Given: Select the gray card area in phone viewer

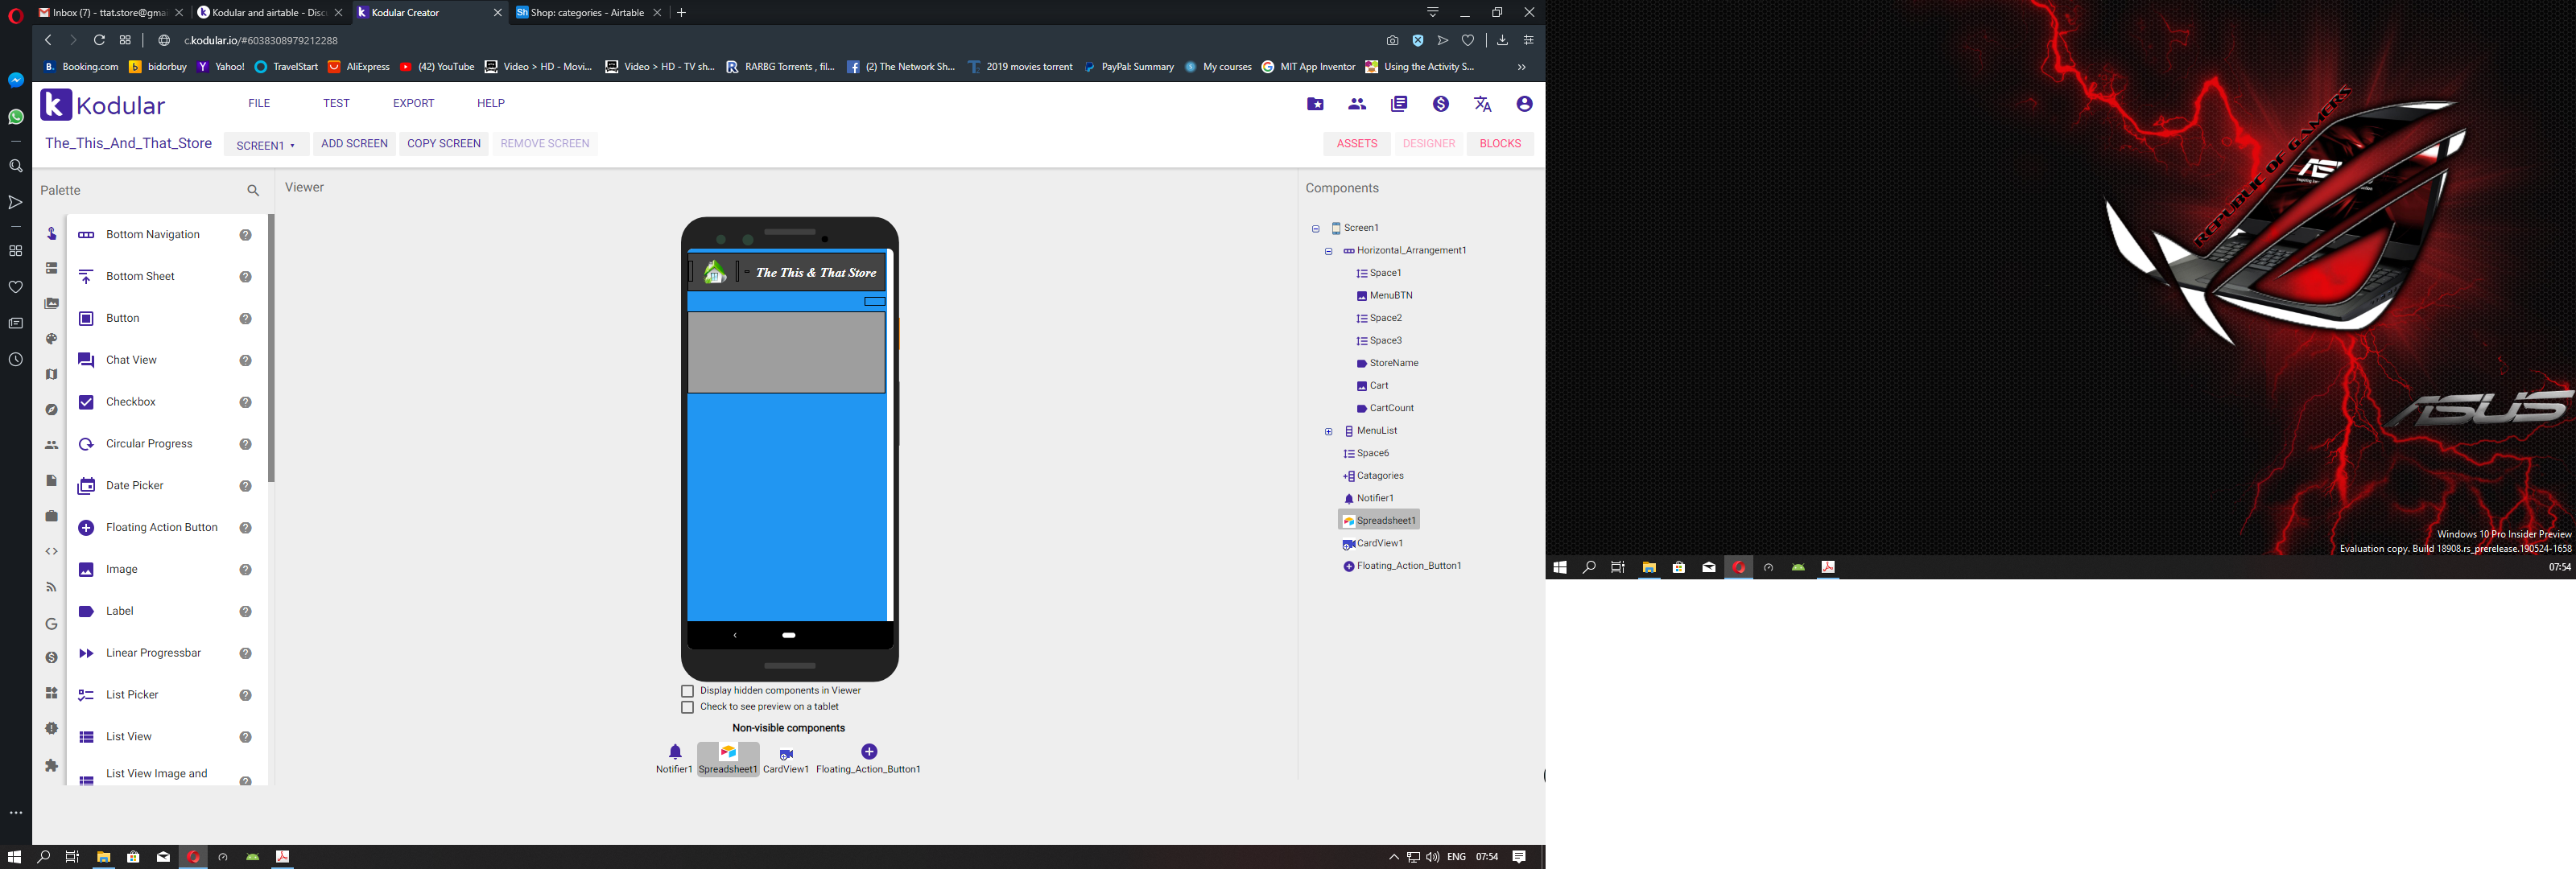Looking at the screenshot, I should coord(786,352).
